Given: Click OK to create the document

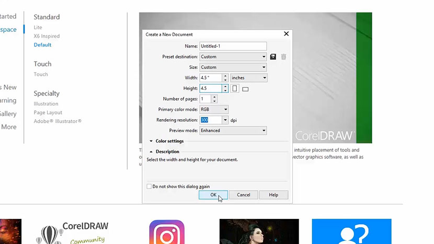Looking at the screenshot, I should (x=213, y=195).
